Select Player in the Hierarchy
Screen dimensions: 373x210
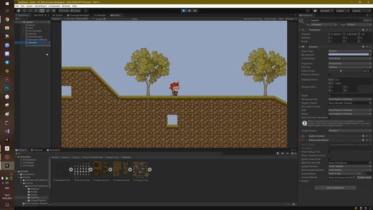coord(31,25)
